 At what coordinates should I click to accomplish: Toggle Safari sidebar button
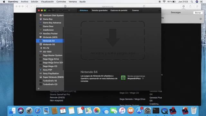37,6
